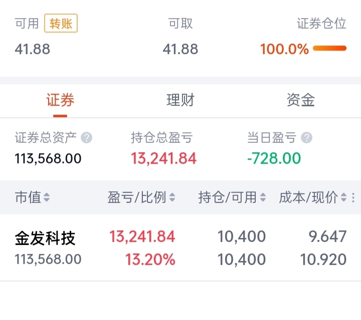Select 金发科技 market value 113,568.00
This screenshot has height=320, width=361.
48,259
